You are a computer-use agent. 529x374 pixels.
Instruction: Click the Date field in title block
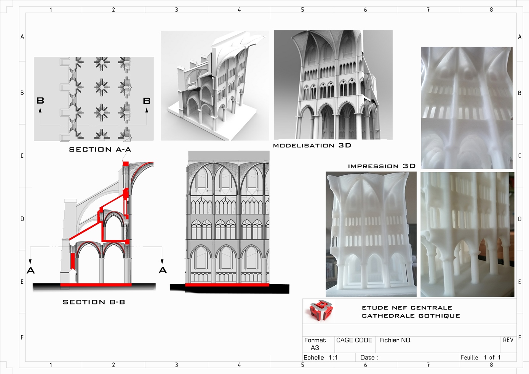click(x=369, y=357)
